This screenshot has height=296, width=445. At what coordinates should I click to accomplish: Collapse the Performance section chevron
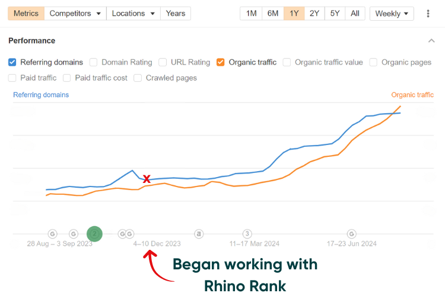coord(431,41)
